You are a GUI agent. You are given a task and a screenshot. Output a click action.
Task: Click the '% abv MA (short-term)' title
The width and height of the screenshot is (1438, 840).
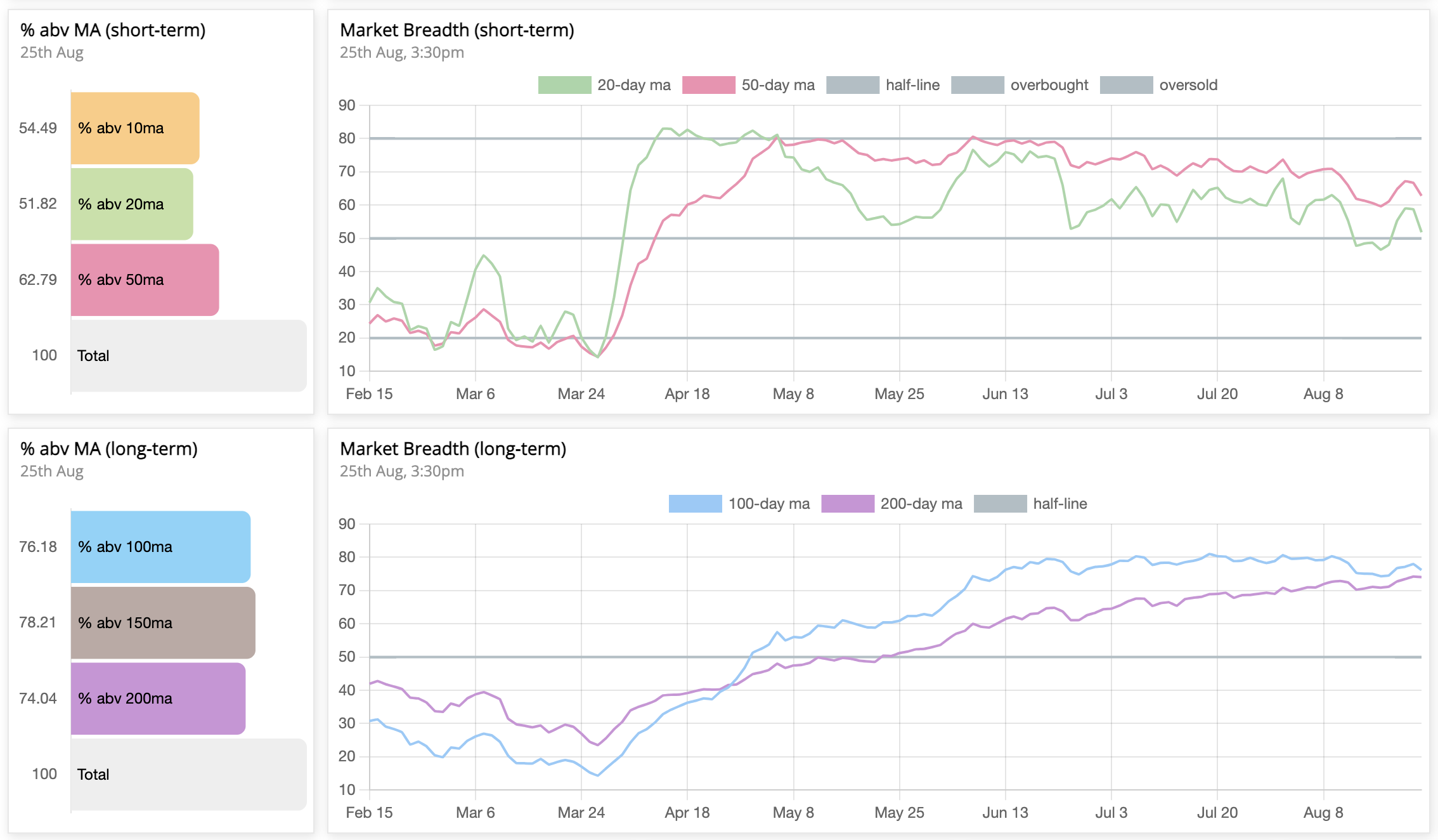(113, 30)
